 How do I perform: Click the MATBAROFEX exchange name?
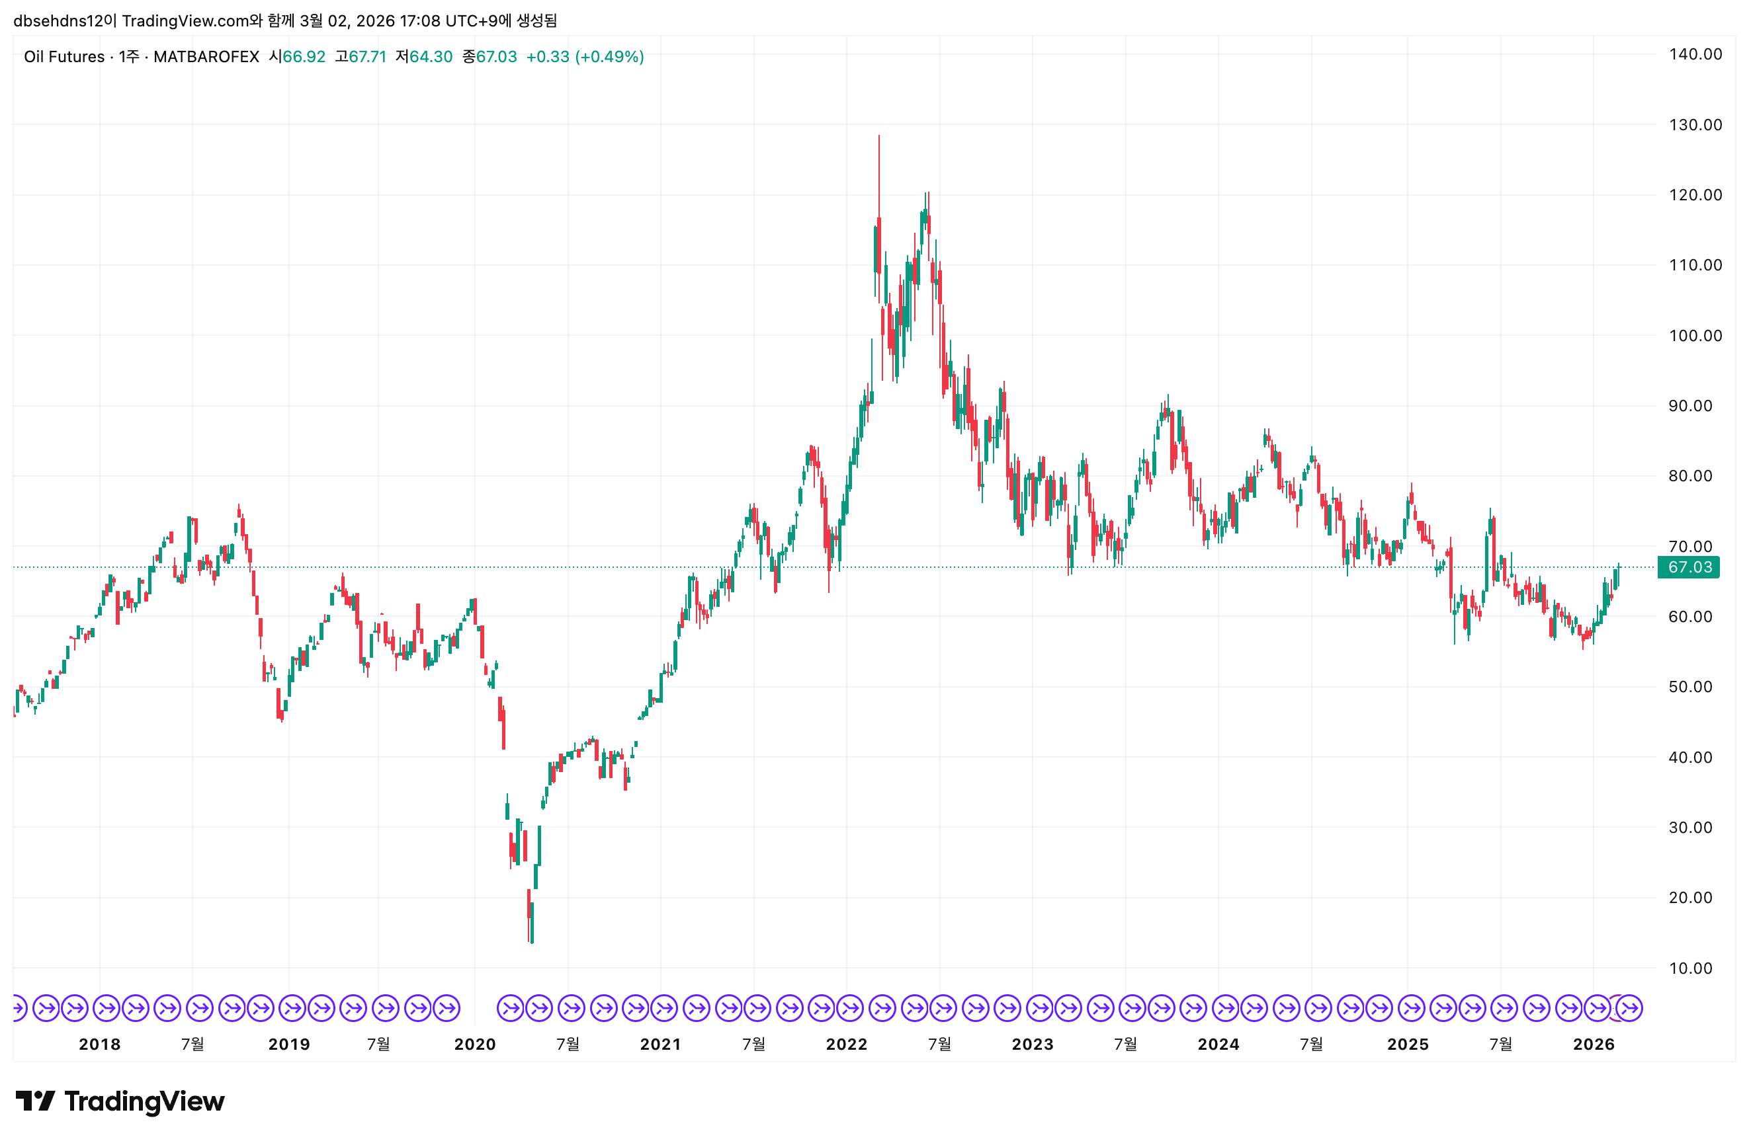(x=206, y=57)
